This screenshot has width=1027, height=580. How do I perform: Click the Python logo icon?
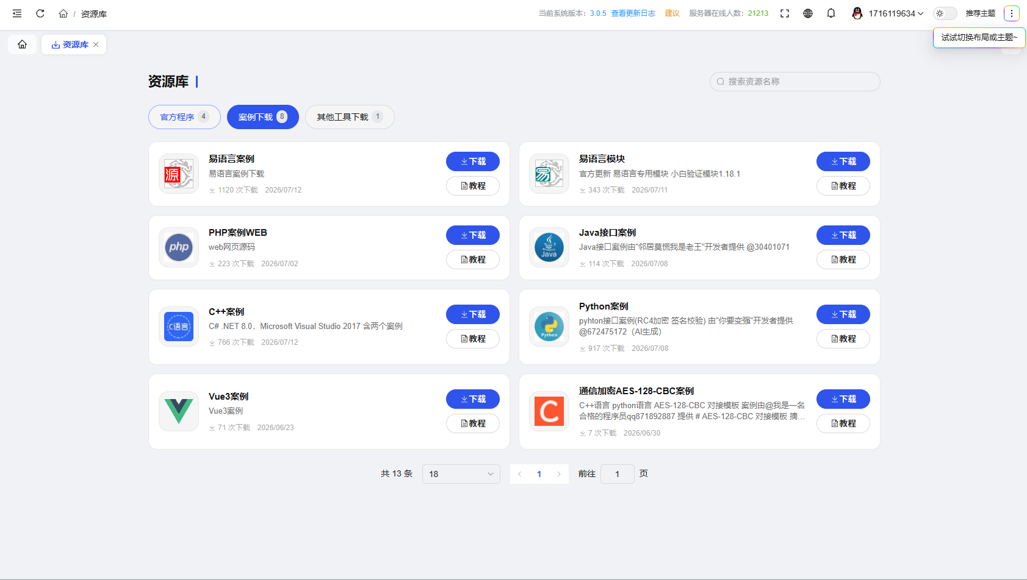coord(549,327)
